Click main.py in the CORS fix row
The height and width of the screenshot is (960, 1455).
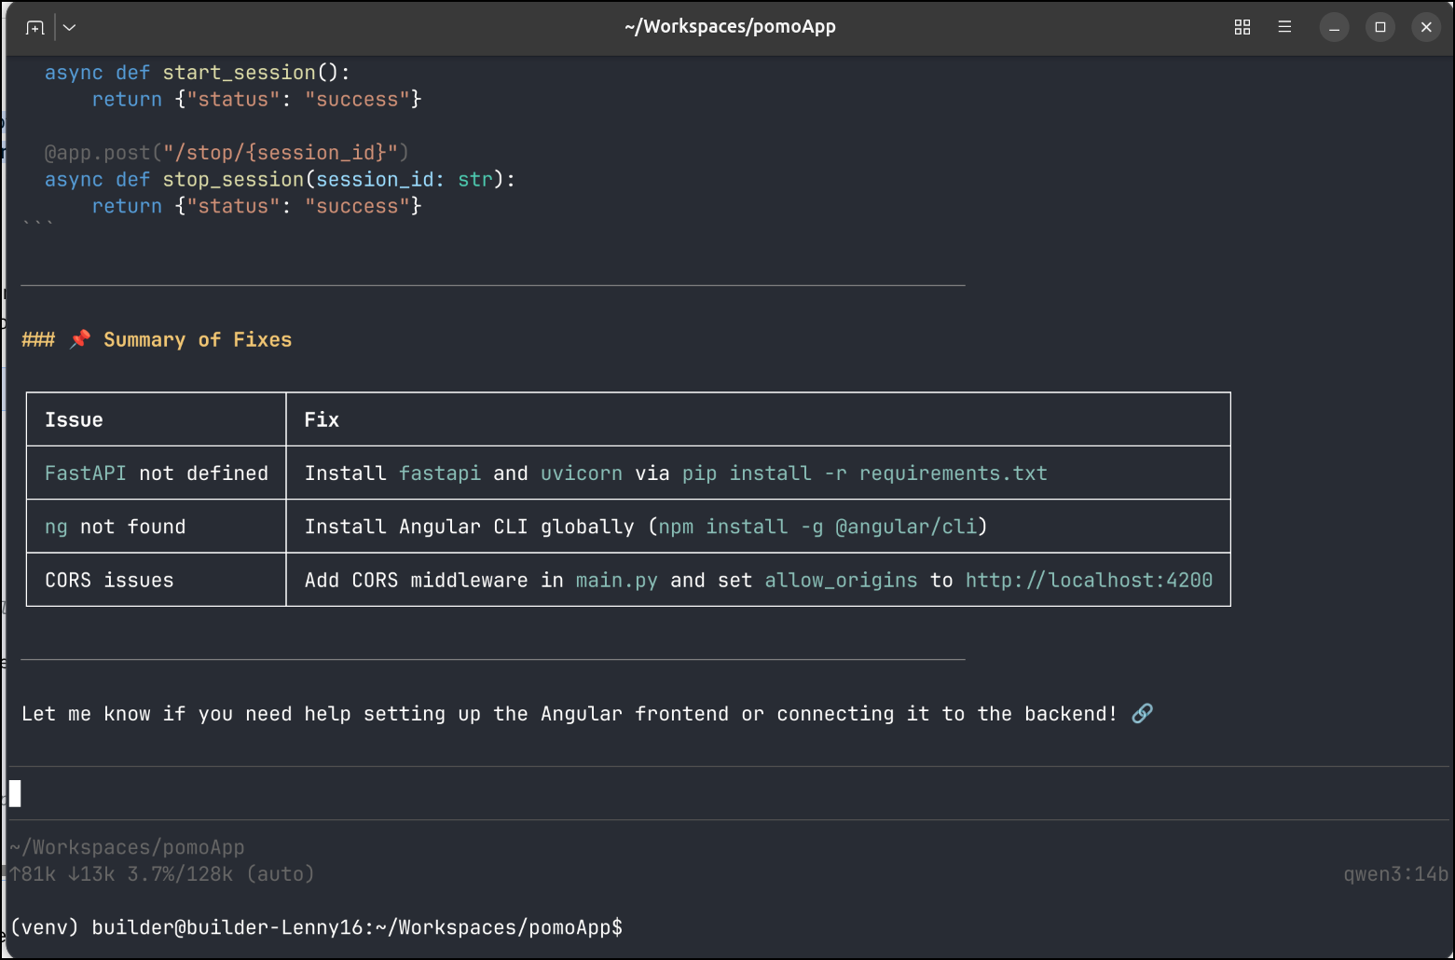click(616, 580)
